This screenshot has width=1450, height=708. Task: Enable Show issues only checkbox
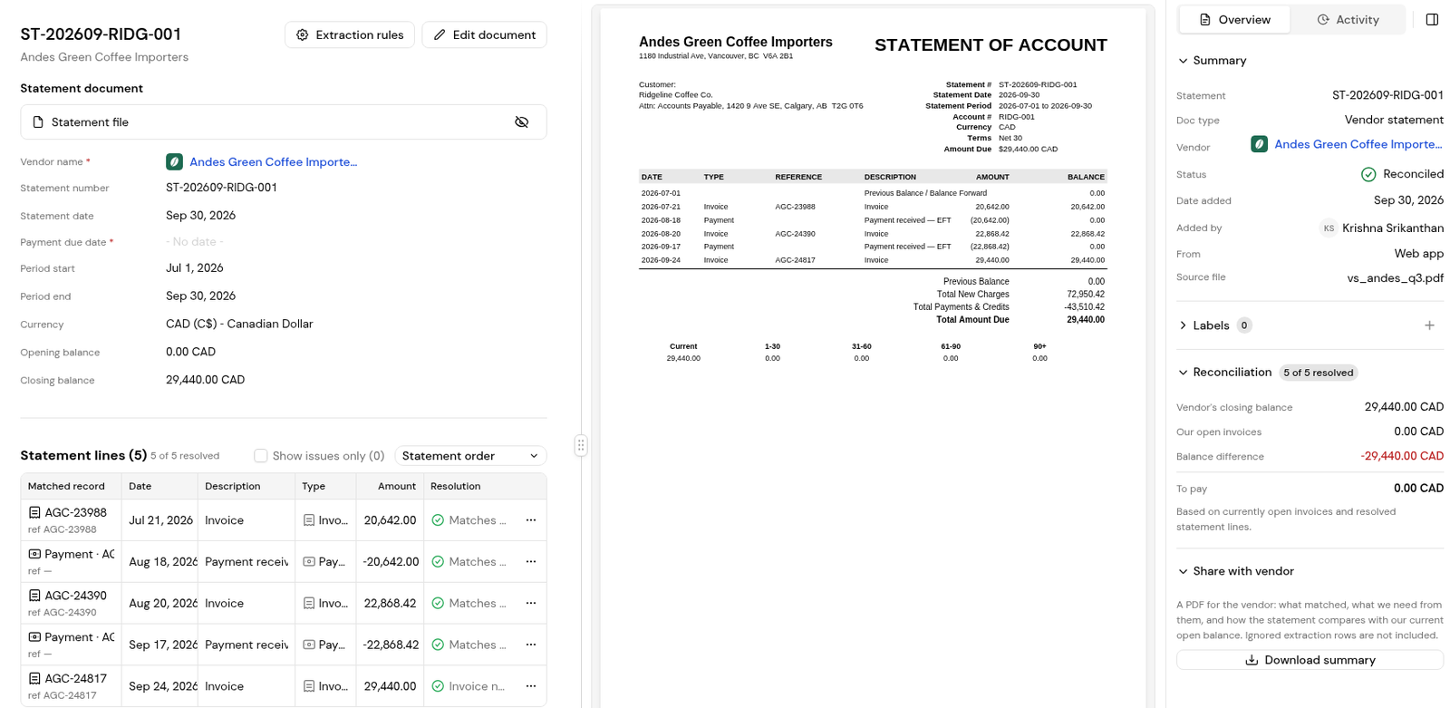coord(261,456)
